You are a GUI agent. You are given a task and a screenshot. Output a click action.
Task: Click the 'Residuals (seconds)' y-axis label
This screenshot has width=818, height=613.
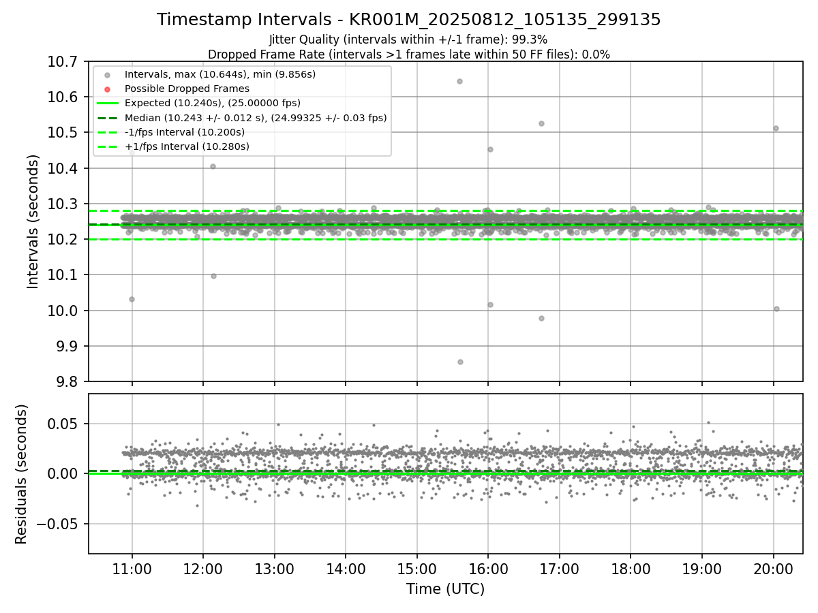(22, 474)
